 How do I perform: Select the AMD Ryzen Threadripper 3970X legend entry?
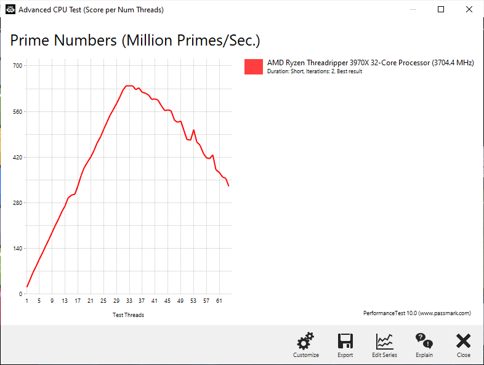click(370, 63)
